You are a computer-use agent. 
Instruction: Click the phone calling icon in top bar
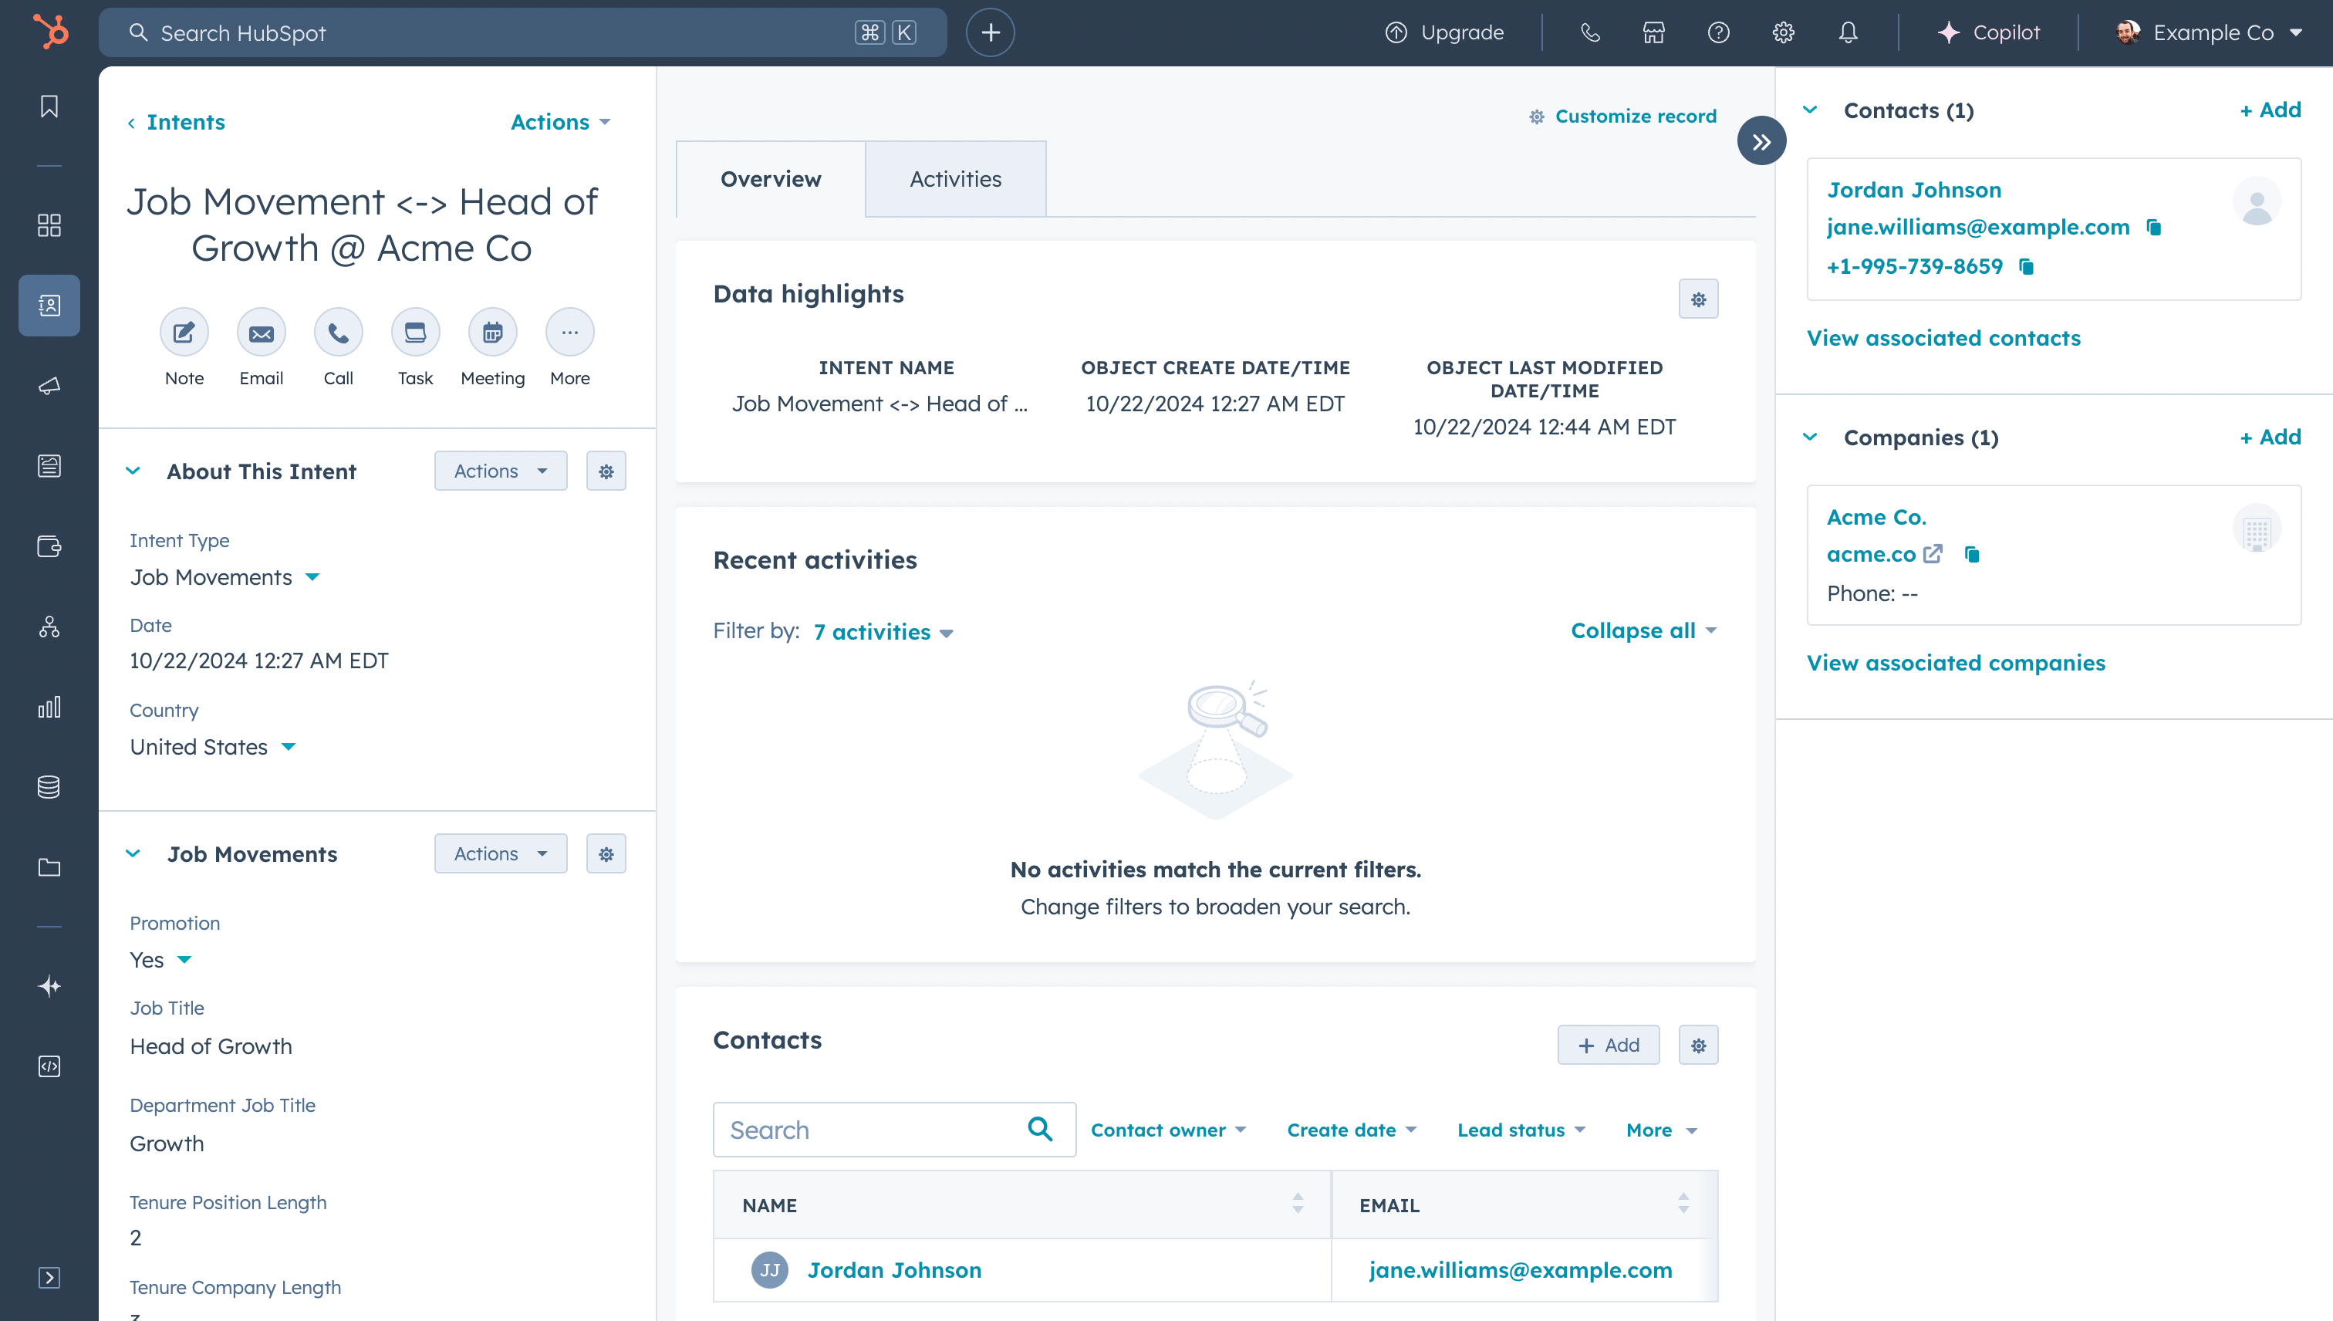click(1589, 32)
